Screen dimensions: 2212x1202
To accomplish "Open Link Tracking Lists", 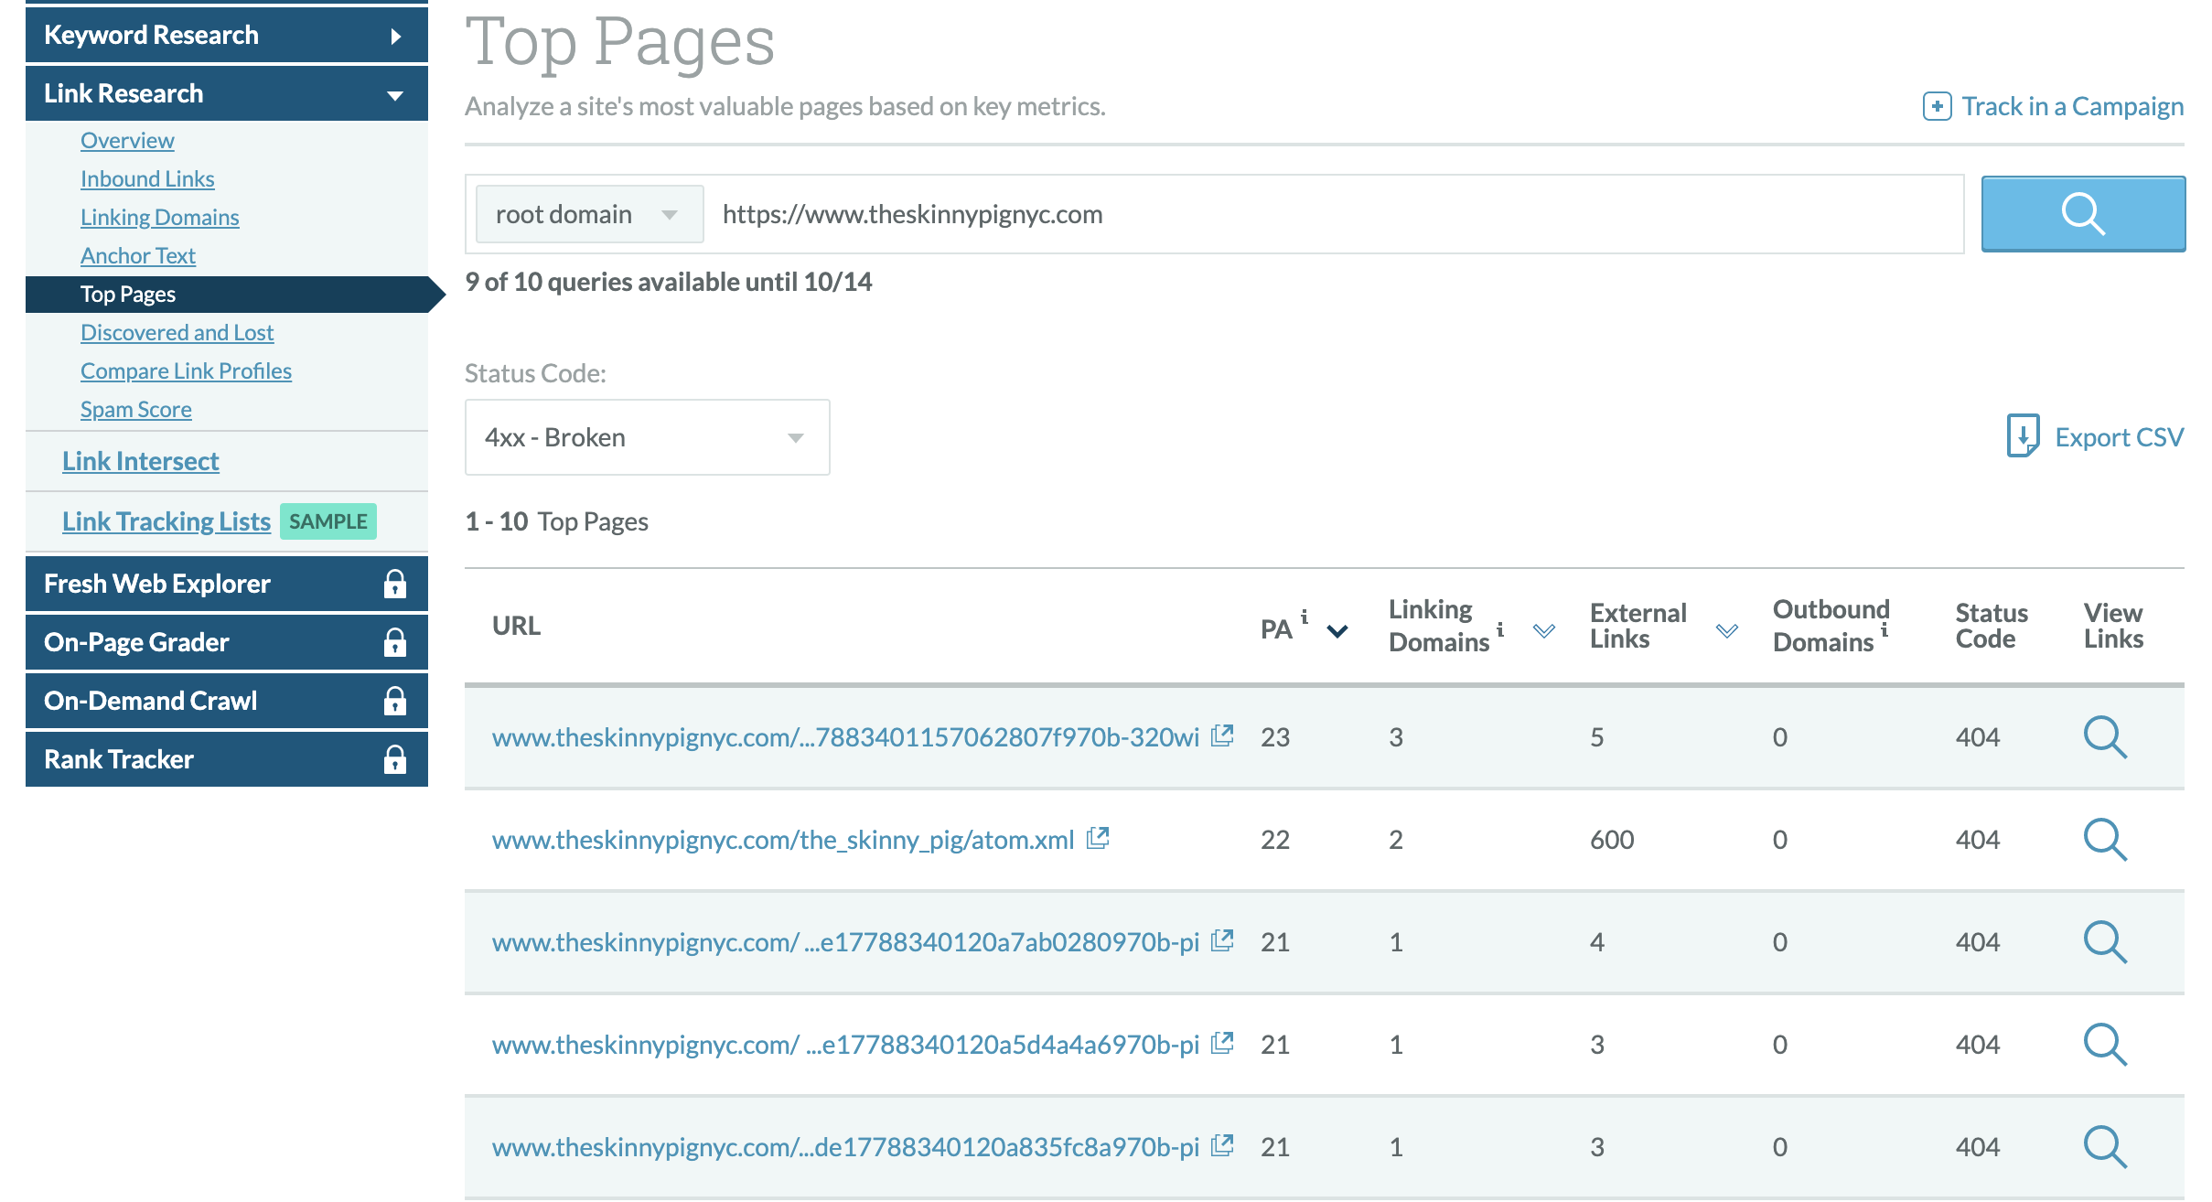I will tap(166, 521).
